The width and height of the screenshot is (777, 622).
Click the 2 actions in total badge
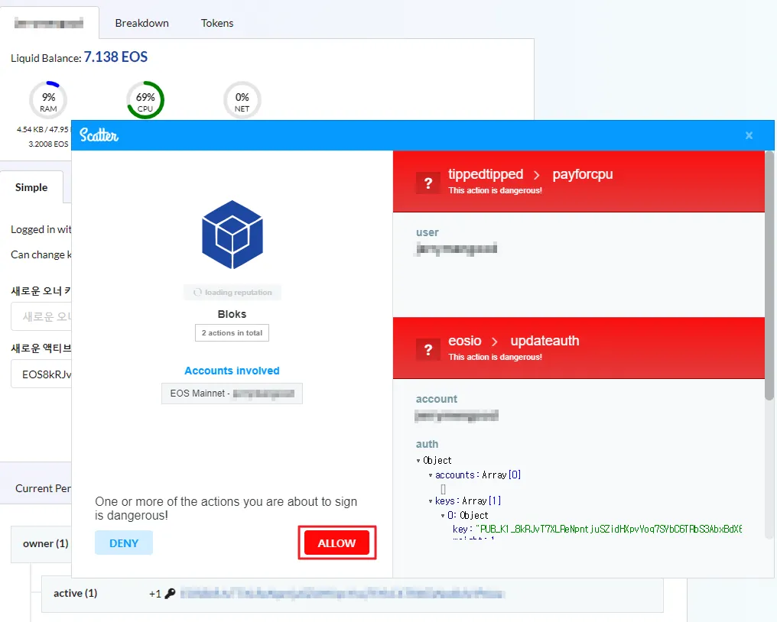coord(232,333)
